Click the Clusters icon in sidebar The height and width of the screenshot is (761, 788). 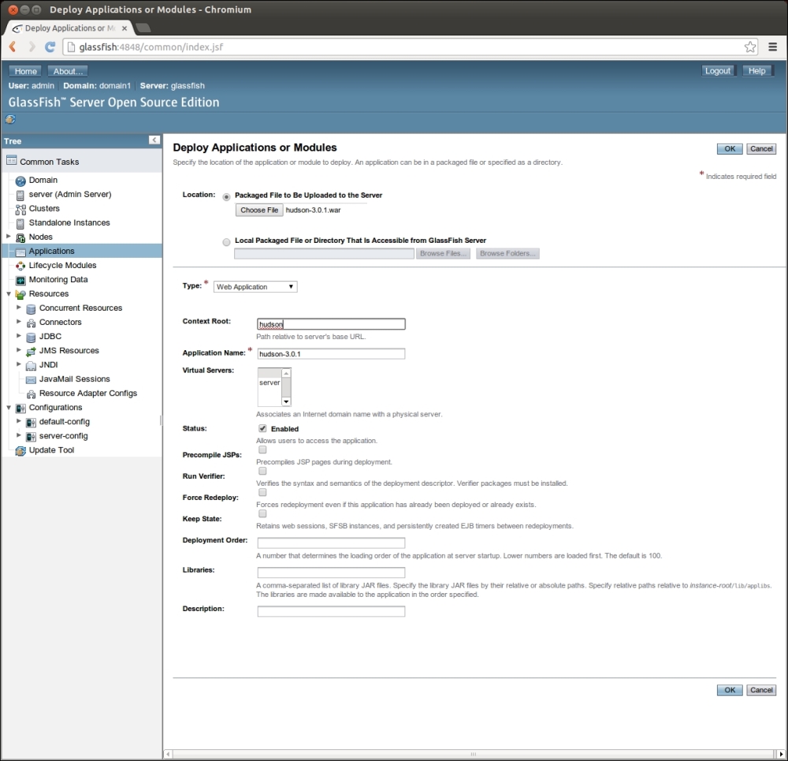tap(21, 209)
